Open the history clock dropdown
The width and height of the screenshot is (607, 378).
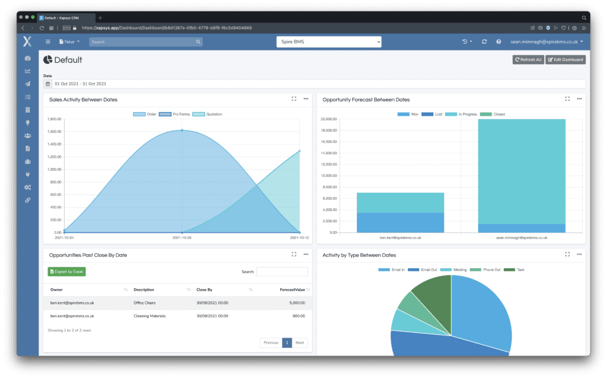467,42
